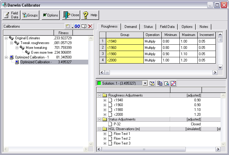Click the Rename calibration icon
Image resolution: width=229 pixels, height=155 pixels.
(84, 26)
